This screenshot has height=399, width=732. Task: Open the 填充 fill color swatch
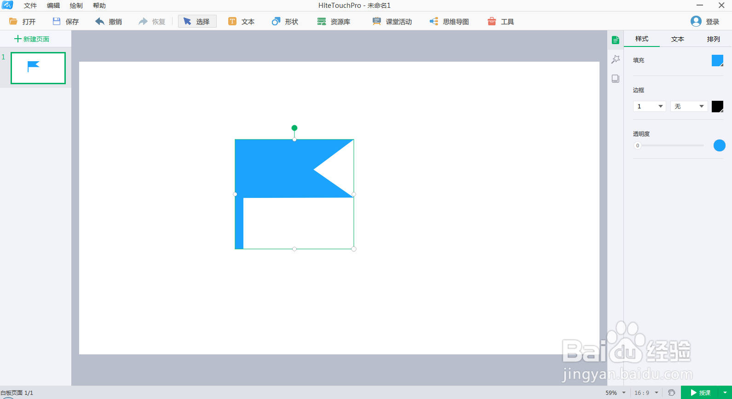point(718,60)
